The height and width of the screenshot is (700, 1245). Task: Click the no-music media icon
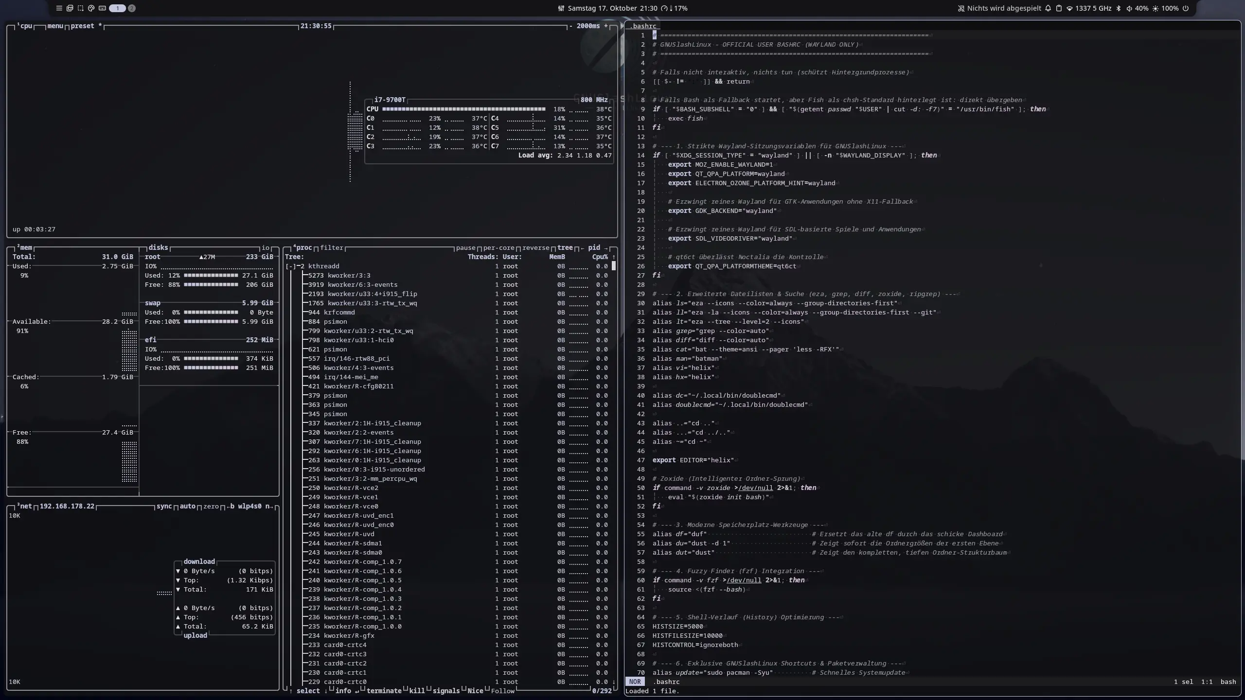[x=961, y=8]
